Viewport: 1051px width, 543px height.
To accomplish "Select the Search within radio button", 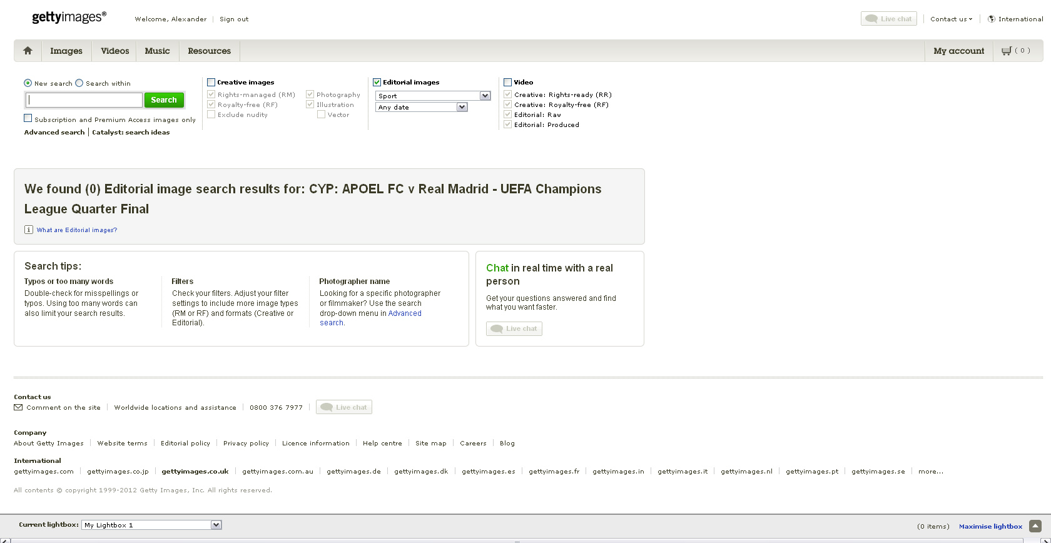I will click(x=79, y=83).
